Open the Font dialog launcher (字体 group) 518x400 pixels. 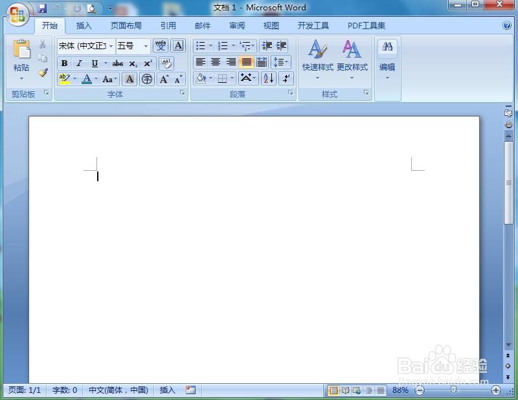(183, 93)
